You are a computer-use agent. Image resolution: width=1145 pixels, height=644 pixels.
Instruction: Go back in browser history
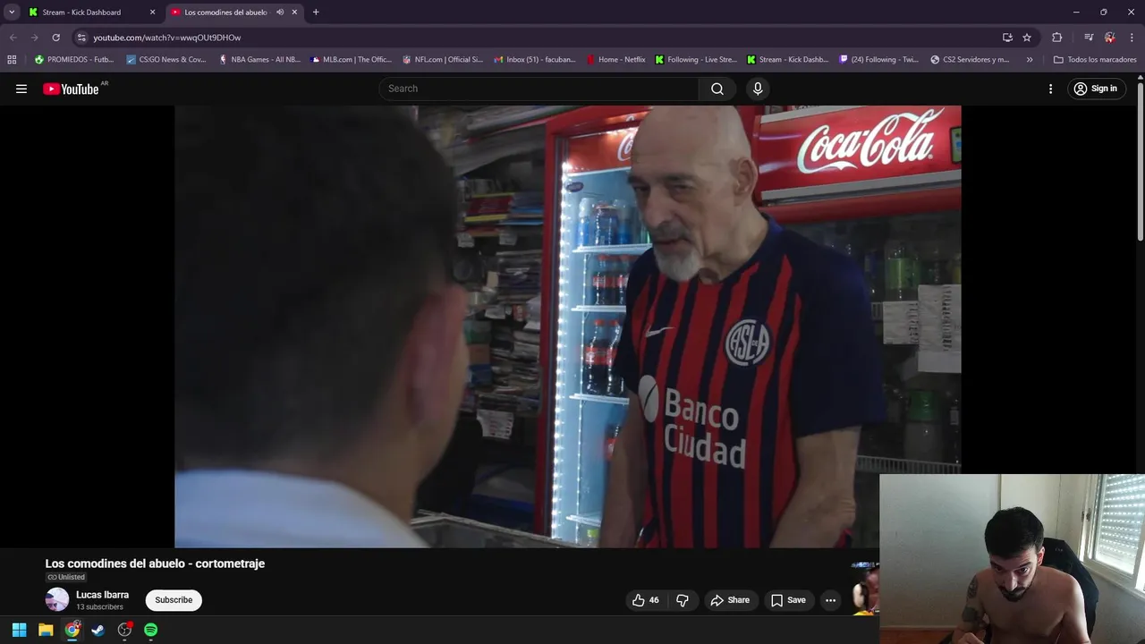tap(13, 38)
